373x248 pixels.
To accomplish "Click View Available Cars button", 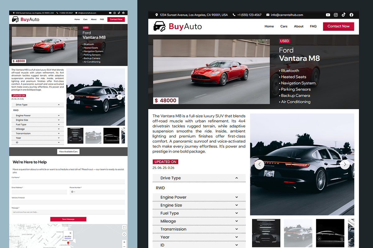I will 68,152.
